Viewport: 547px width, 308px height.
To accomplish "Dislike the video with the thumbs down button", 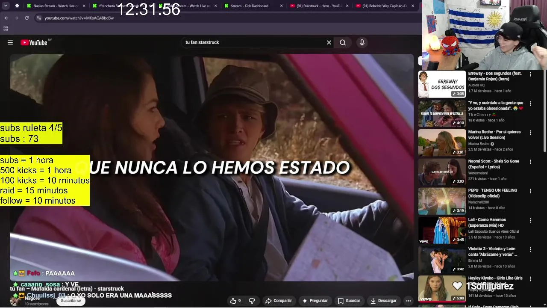I will tap(252, 301).
